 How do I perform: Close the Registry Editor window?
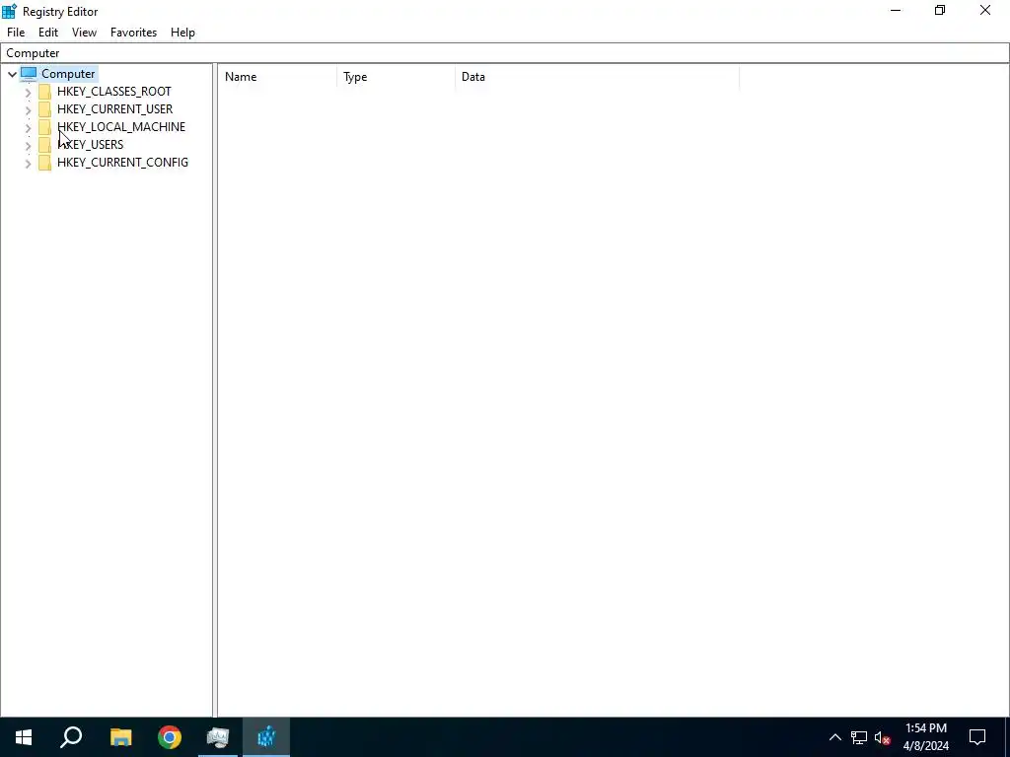pos(985,10)
